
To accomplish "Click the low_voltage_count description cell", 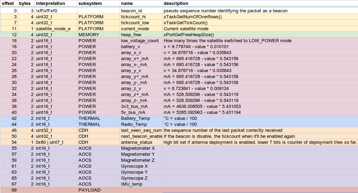I will pos(260,41).
